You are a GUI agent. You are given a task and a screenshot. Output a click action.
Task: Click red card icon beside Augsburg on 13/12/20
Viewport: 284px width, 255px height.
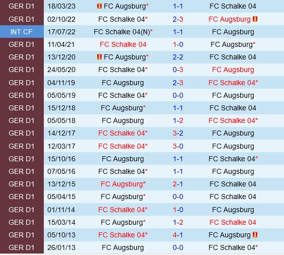click(x=99, y=57)
